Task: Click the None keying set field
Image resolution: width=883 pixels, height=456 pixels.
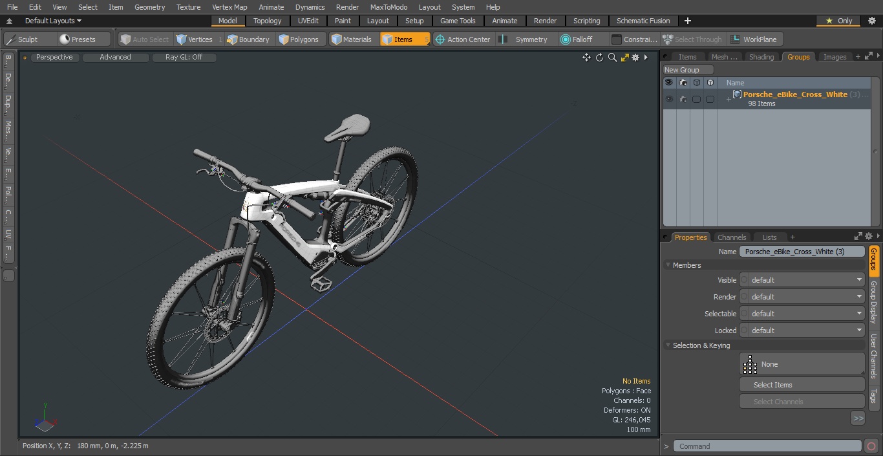Action: pyautogui.click(x=802, y=364)
